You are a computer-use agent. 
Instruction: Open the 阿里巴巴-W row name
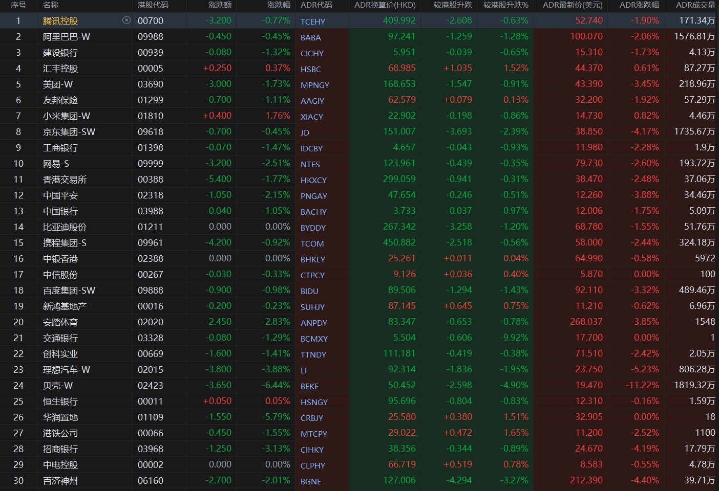click(67, 37)
